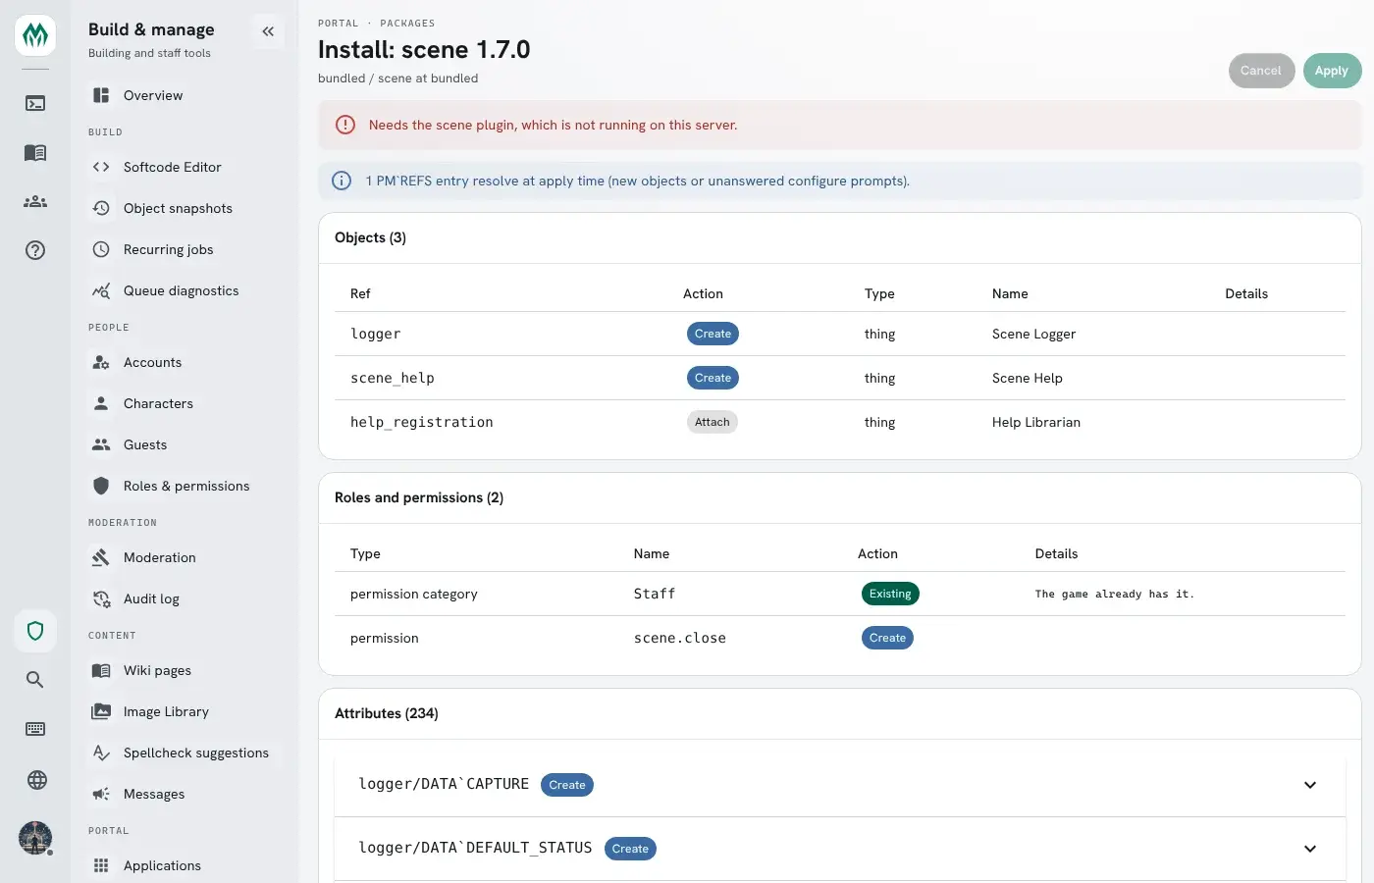Open Wiki pages in sidebar

185,670
